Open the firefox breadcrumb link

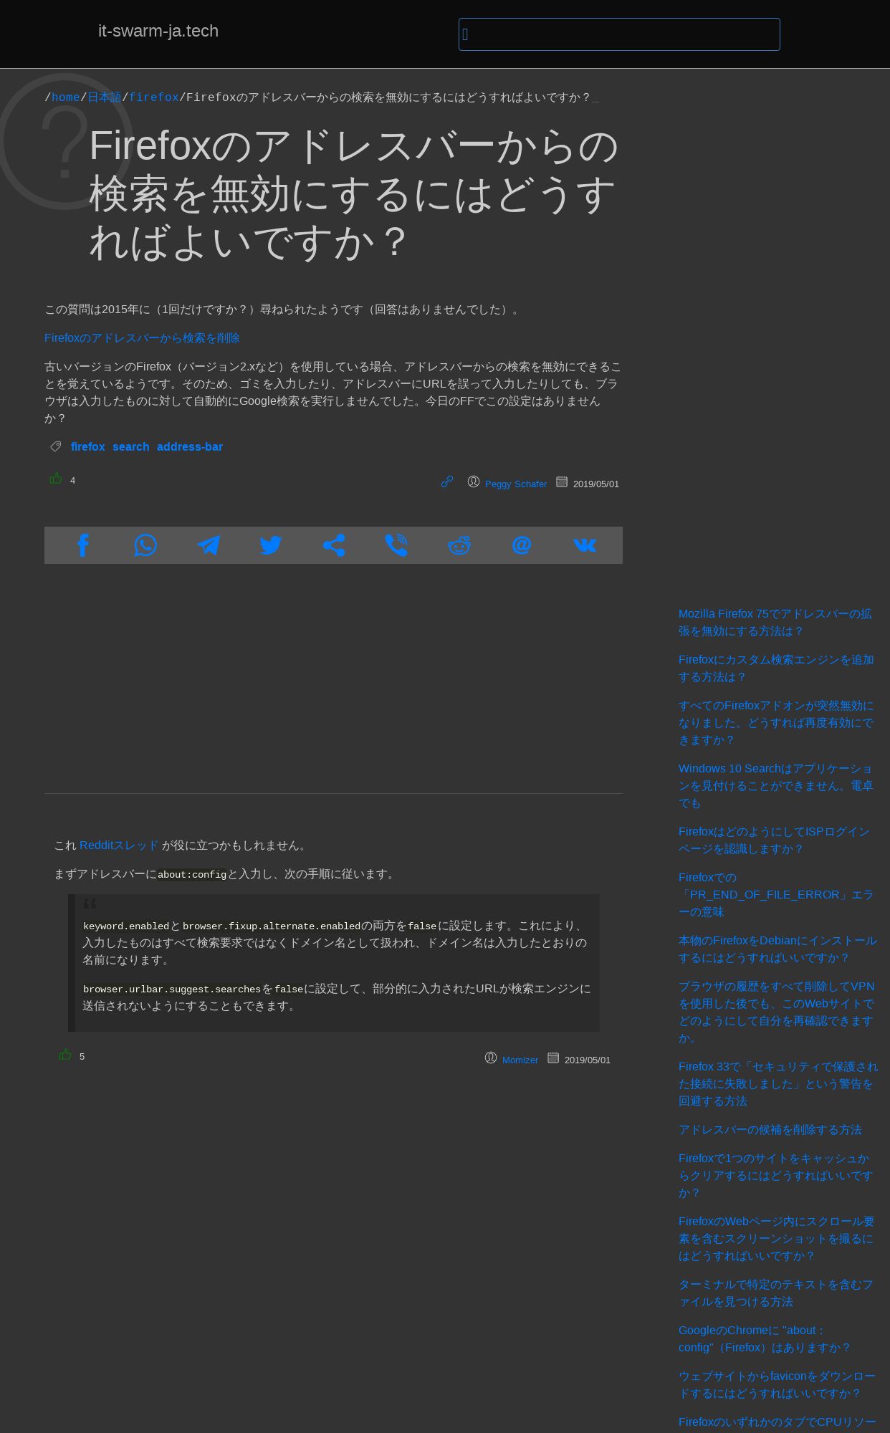tap(154, 97)
